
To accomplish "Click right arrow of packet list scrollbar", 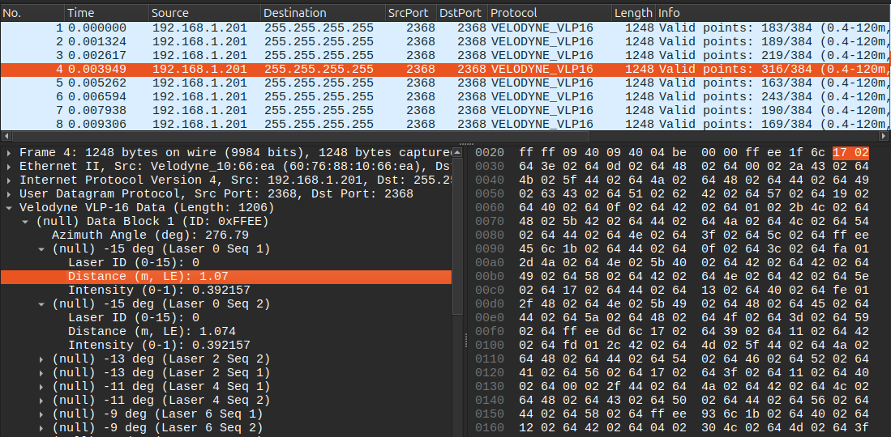I will 885,136.
